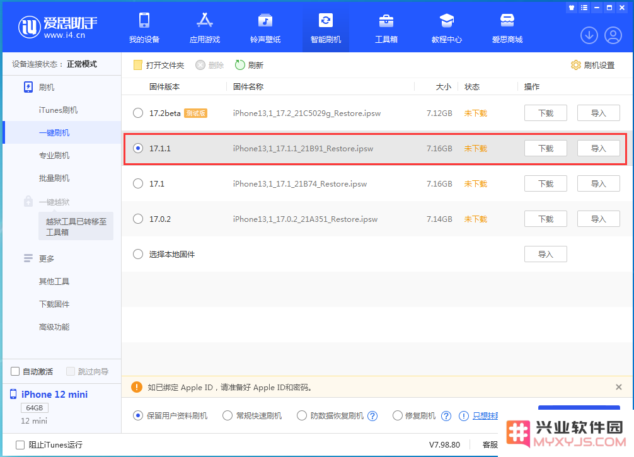
Task: Select the 智能刷机 flash tab
Action: (x=325, y=28)
